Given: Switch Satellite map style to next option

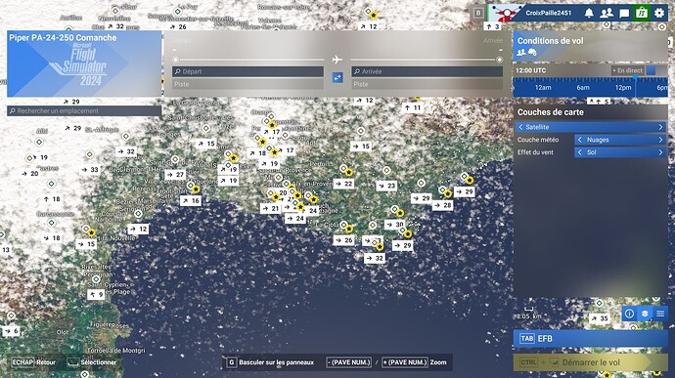Looking at the screenshot, I should click(660, 127).
